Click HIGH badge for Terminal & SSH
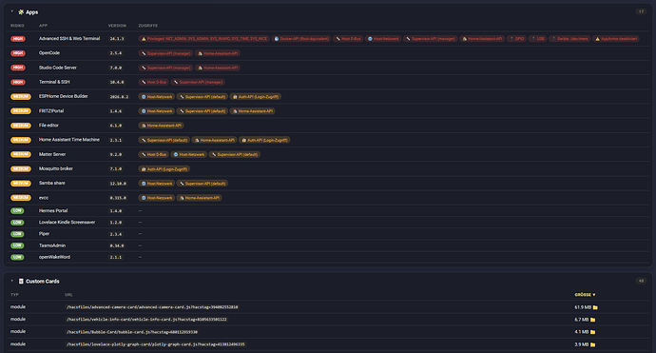The height and width of the screenshot is (353, 656). [x=18, y=82]
